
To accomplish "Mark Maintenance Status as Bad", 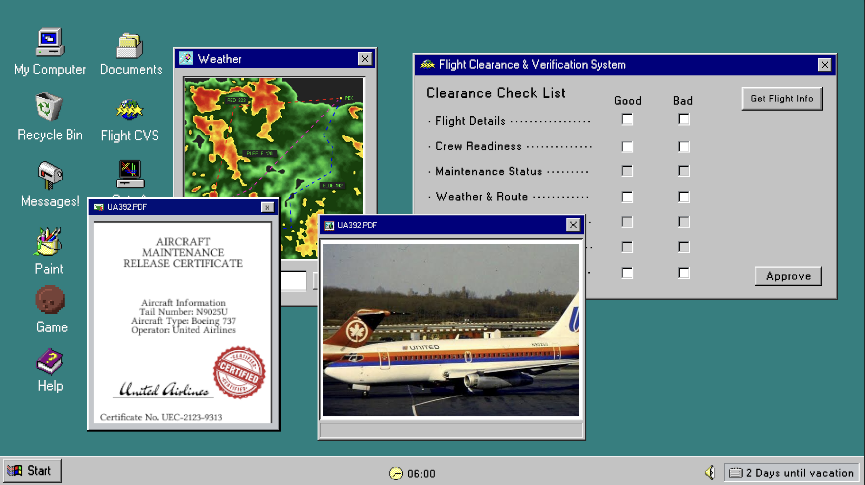I will point(684,171).
